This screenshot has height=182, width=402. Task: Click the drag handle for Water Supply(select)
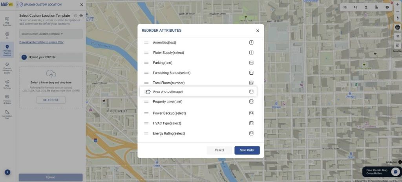point(146,52)
